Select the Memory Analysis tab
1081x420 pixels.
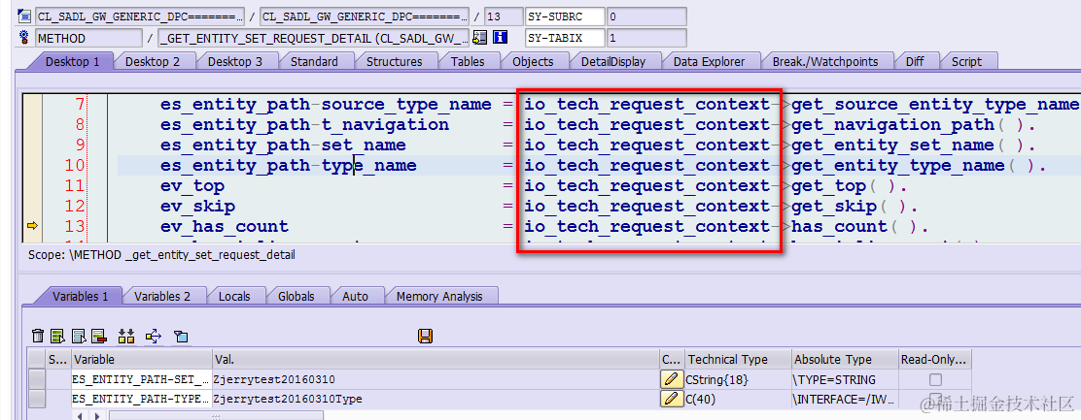pyautogui.click(x=439, y=296)
